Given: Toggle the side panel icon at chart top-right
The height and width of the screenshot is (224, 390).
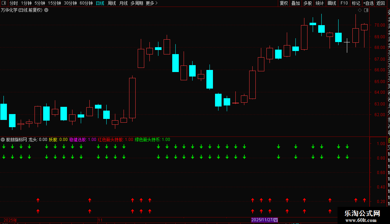Looking at the screenshot, I should [x=366, y=10].
